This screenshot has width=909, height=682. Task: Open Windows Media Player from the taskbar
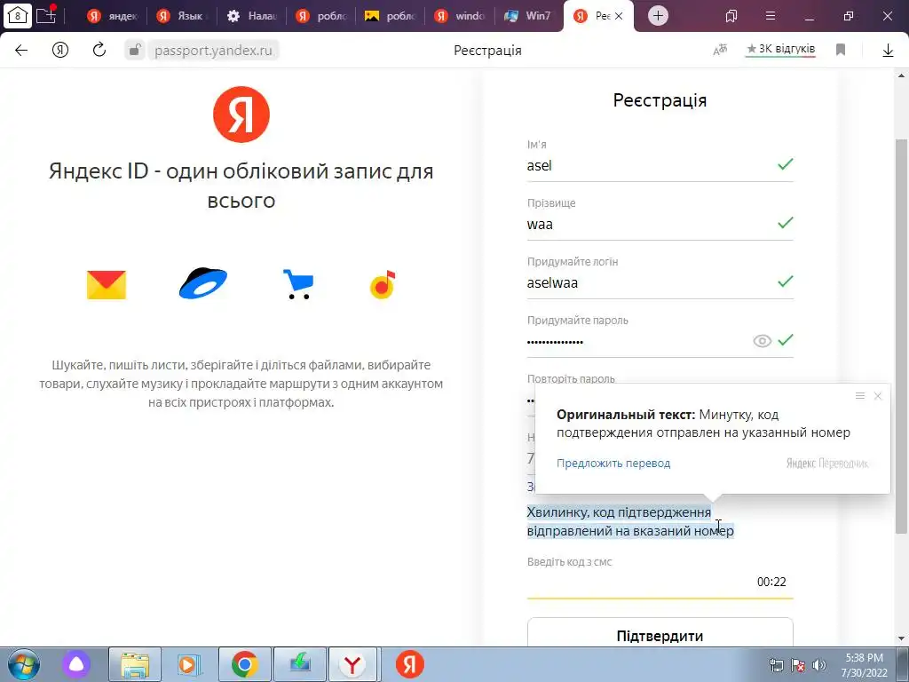(189, 664)
